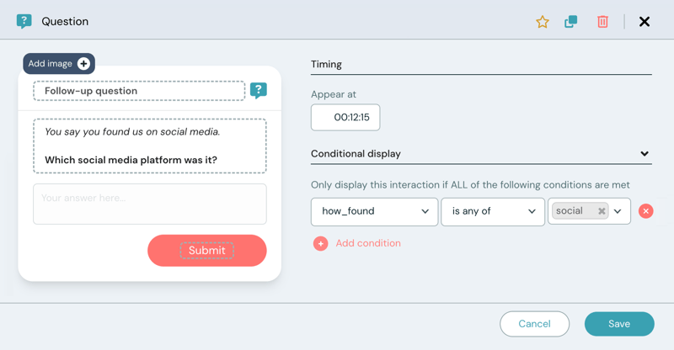Remove the how_found condition row
This screenshot has height=350, width=674.
pyautogui.click(x=646, y=211)
